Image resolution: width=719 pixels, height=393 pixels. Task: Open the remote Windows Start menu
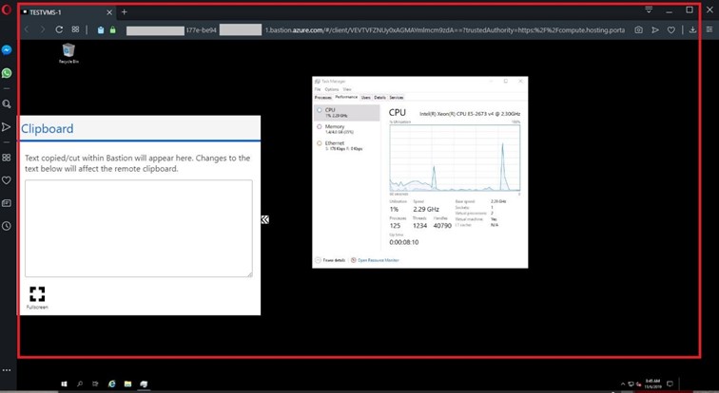[64, 384]
